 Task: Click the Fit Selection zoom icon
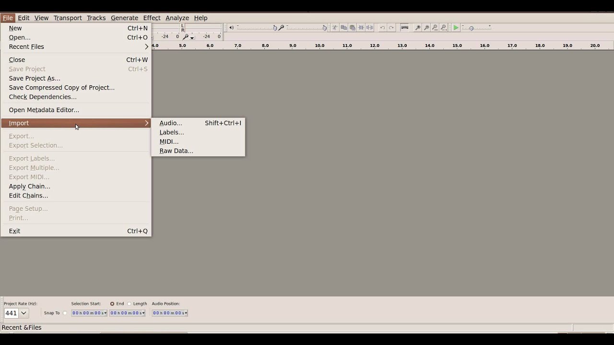point(435,28)
